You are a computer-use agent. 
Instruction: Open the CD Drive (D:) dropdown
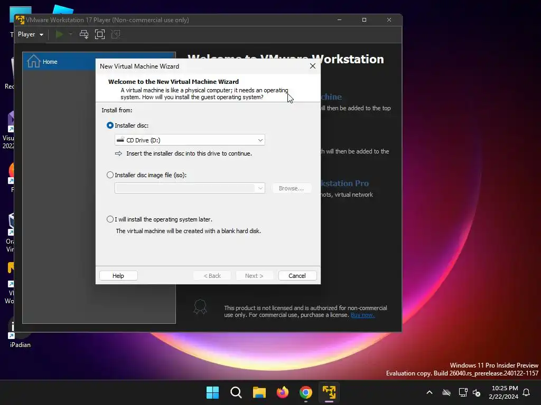190,140
